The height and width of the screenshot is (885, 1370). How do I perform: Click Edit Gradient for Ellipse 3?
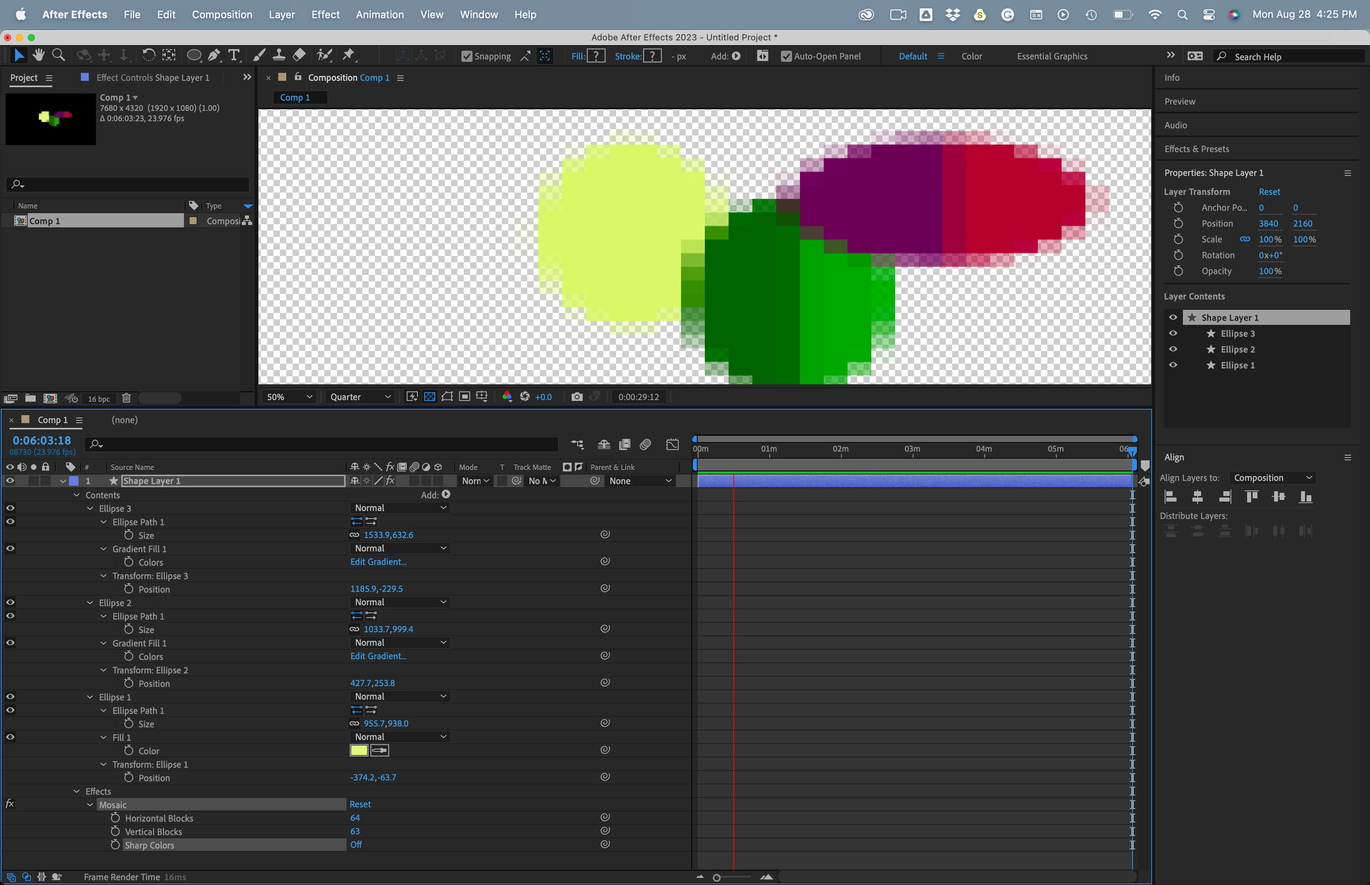[378, 561]
